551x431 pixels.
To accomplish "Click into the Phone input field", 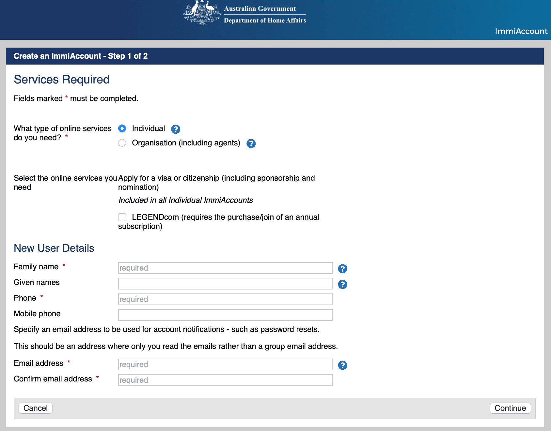I will (225, 299).
